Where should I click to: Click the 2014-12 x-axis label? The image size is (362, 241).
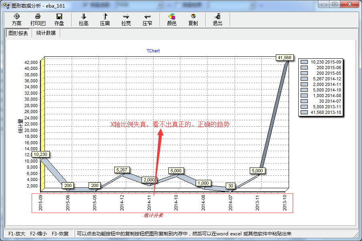pyautogui.click(x=122, y=203)
